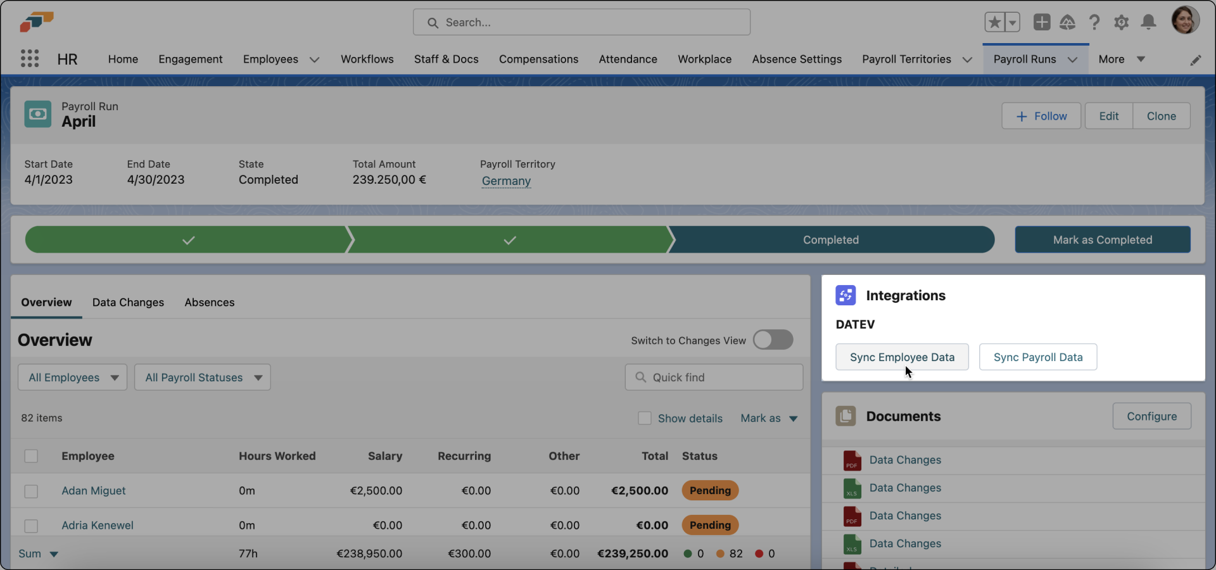Expand the All Payroll Statuses filter

point(202,377)
